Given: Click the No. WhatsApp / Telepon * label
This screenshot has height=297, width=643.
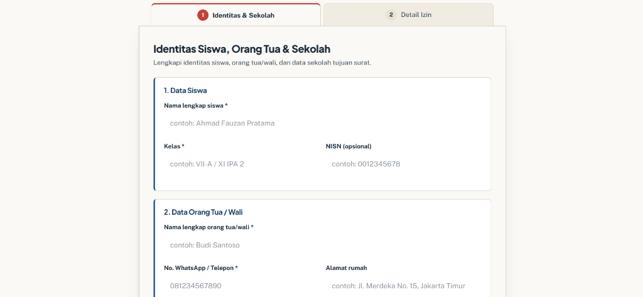Looking at the screenshot, I should click(201, 268).
